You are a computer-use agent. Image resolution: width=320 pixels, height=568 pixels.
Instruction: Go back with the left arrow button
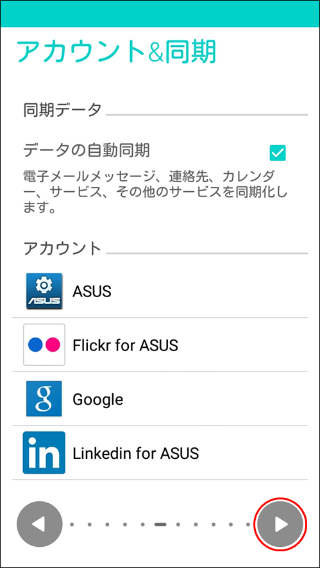[x=40, y=524]
